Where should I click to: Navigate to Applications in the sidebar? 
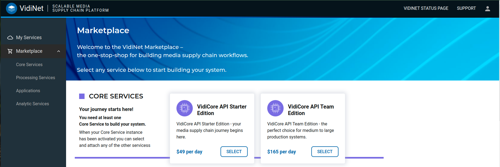[x=28, y=91]
